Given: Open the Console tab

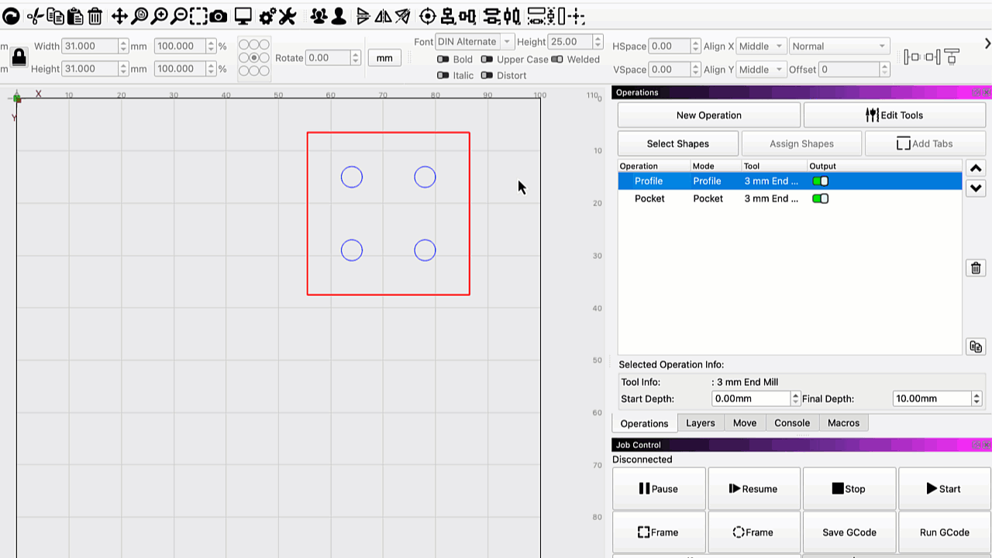Looking at the screenshot, I should (x=792, y=423).
